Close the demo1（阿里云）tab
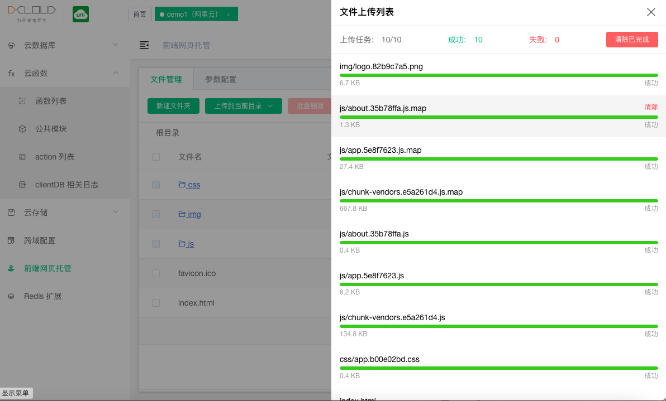Viewport: 666px width, 401px height. coord(229,15)
